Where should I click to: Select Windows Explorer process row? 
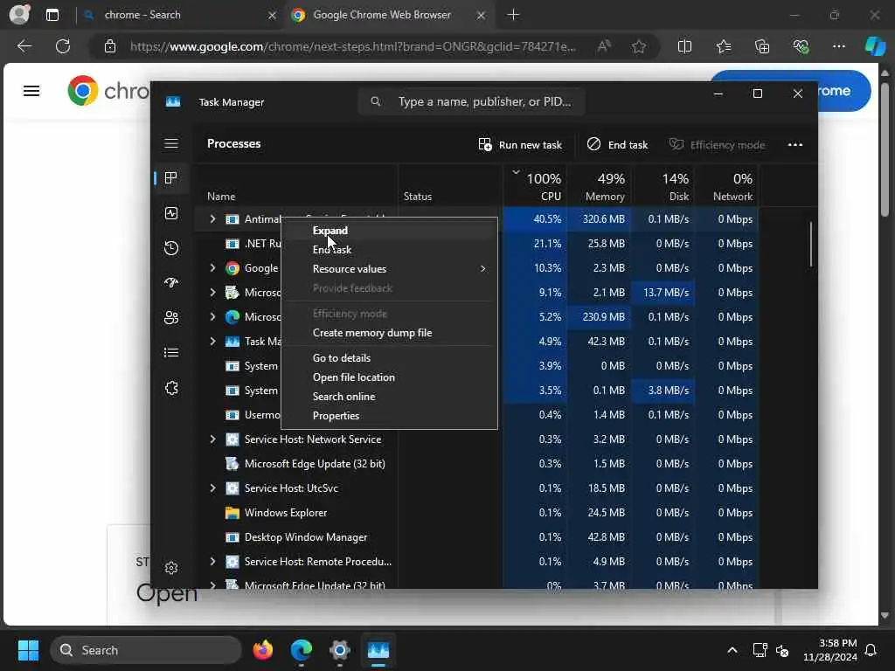click(x=476, y=512)
